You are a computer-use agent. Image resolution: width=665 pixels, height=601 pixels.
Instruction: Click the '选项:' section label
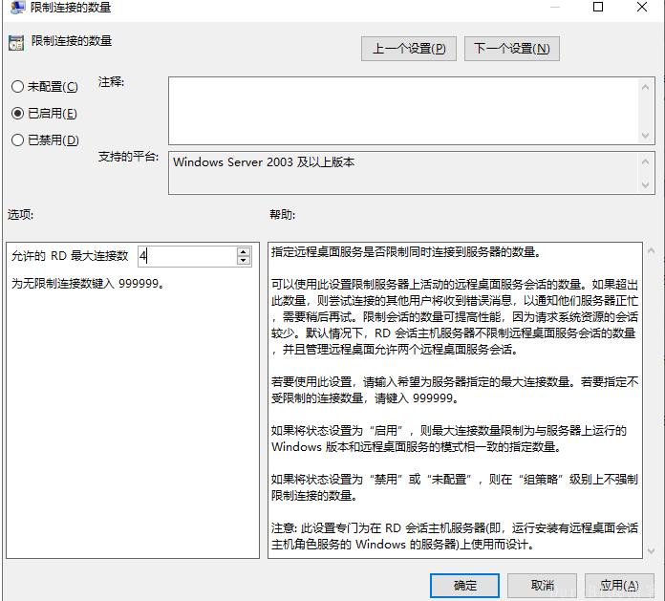click(20, 215)
